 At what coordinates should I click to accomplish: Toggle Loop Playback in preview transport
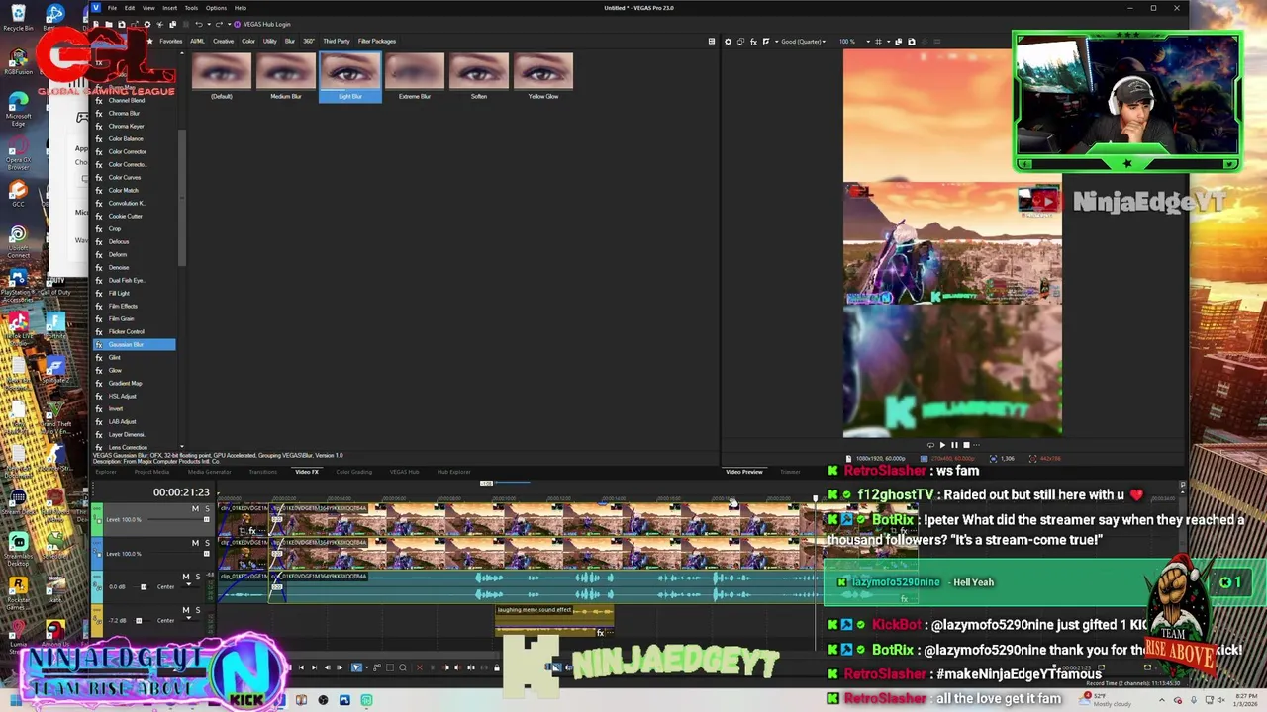(930, 445)
